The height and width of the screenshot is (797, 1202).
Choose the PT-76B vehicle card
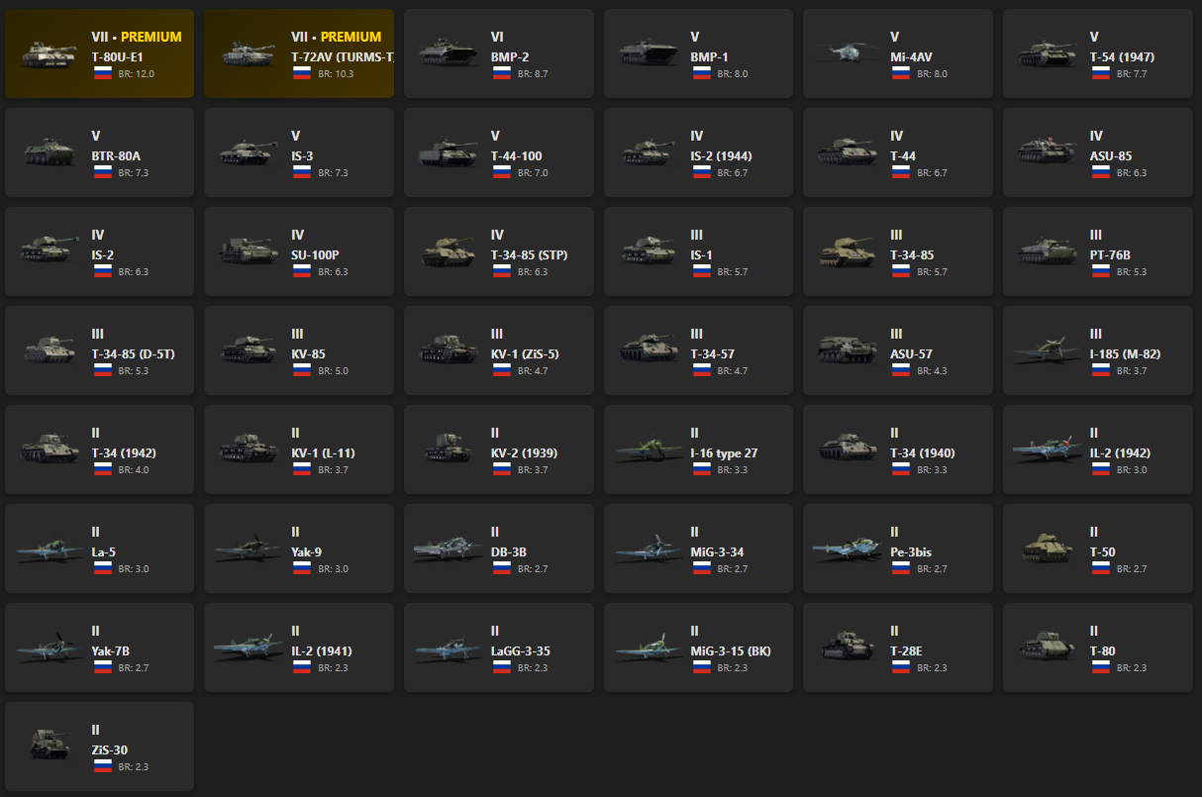click(x=1098, y=251)
